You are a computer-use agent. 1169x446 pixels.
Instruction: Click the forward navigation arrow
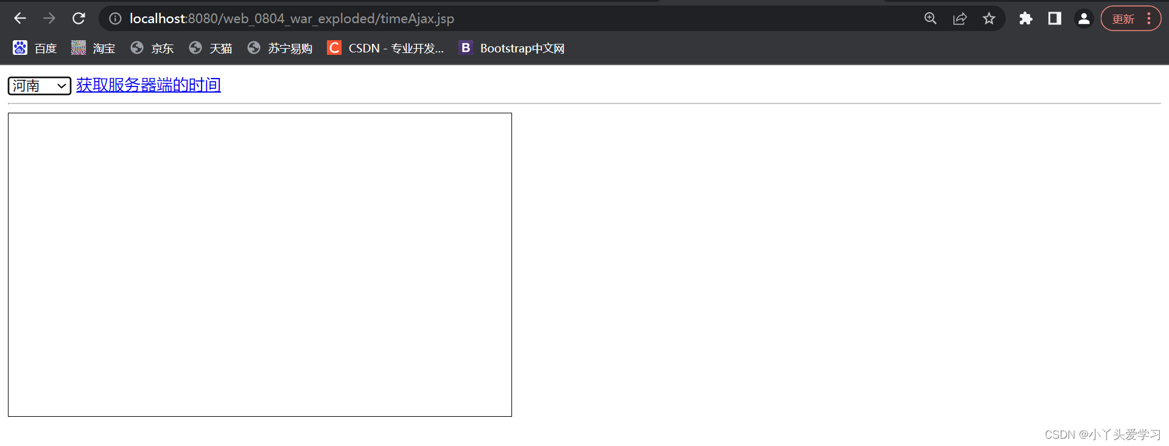(49, 18)
